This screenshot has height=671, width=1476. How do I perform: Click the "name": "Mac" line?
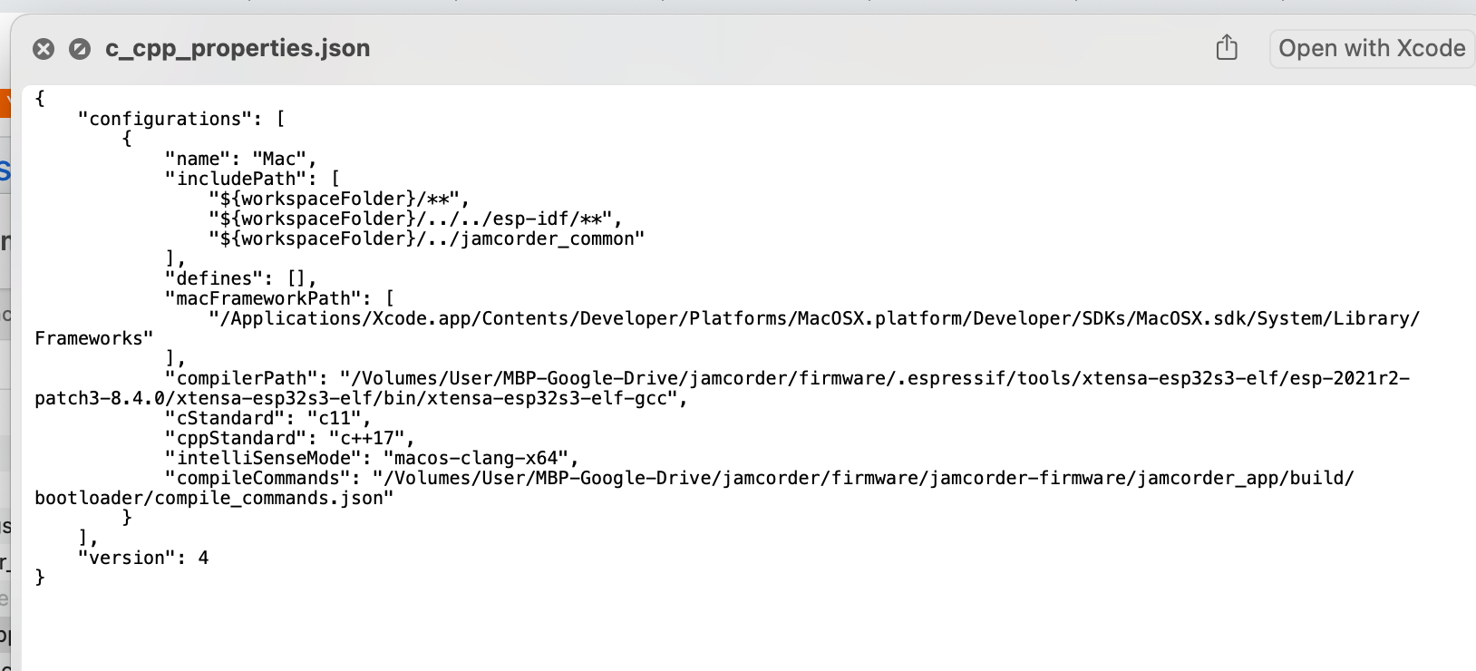click(241, 159)
